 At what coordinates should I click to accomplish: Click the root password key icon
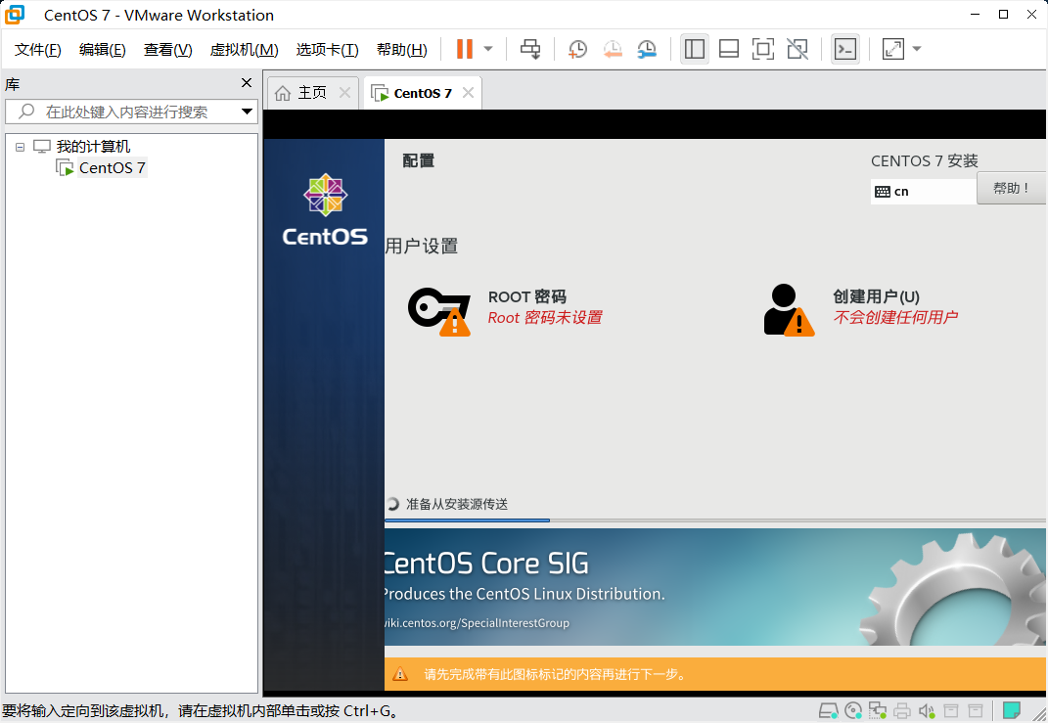pos(439,311)
